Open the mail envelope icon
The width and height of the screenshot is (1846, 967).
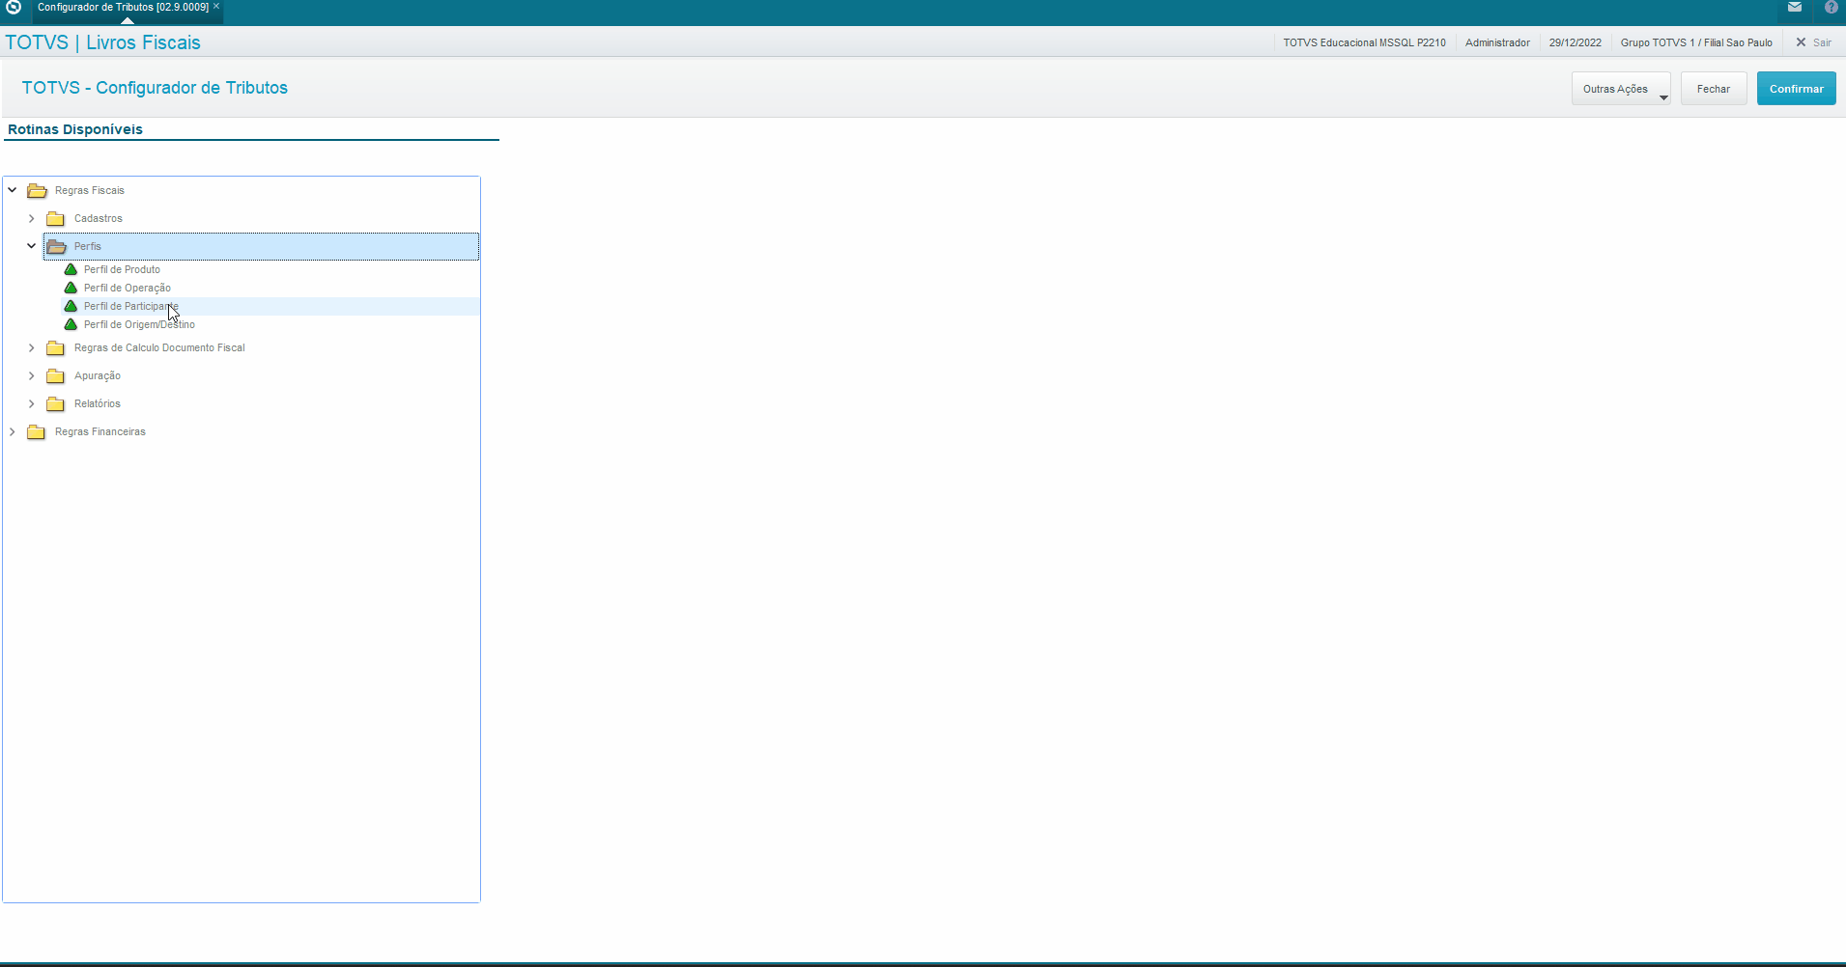pos(1795,7)
